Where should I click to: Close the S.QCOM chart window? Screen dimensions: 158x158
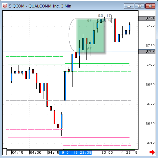coord(150,6)
